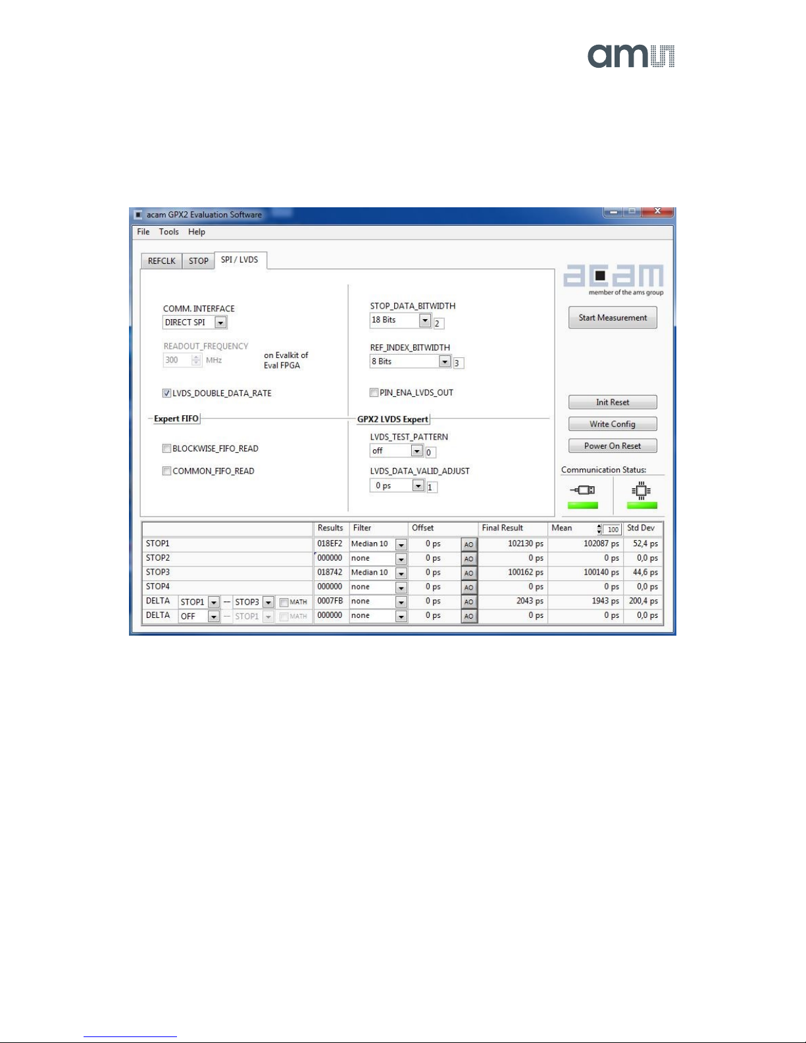This screenshot has height=1043, width=806.
Task: Open the LVDS_DATA_VALID_ADJUST dropdown
Action: 418,486
